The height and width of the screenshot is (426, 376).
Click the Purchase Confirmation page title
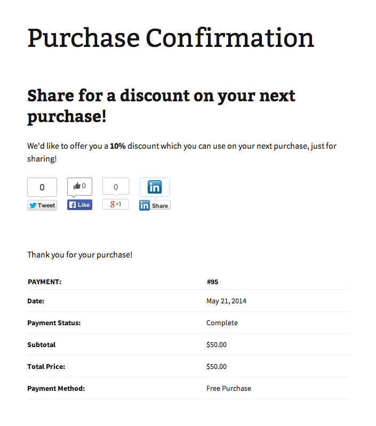(x=171, y=38)
